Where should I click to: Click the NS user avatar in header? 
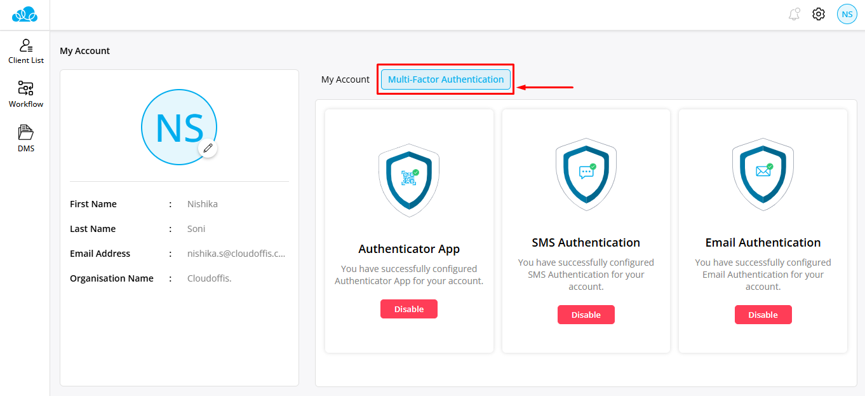pos(847,14)
